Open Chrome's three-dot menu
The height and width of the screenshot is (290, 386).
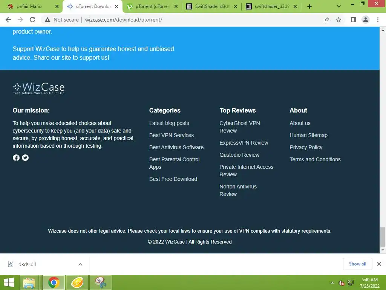(378, 20)
